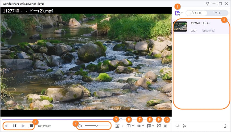Viewport: 231px width, 132px height.
Task: Click the video display area
Action: (86, 62)
